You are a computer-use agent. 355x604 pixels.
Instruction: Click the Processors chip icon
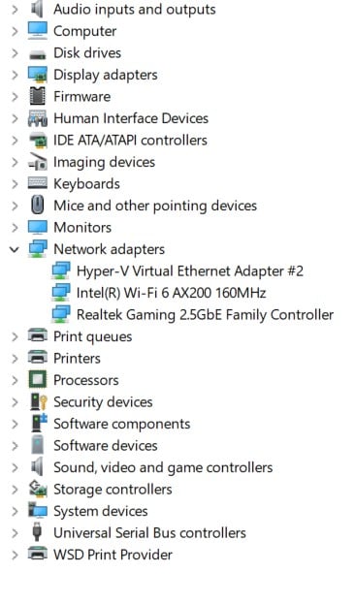38,380
